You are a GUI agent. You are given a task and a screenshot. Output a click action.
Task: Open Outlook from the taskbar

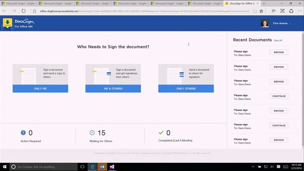tap(102, 167)
